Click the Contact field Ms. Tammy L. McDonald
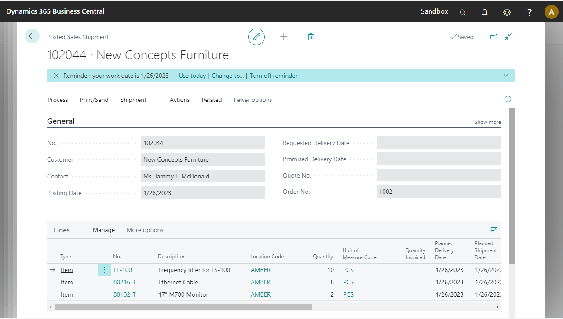 (203, 176)
